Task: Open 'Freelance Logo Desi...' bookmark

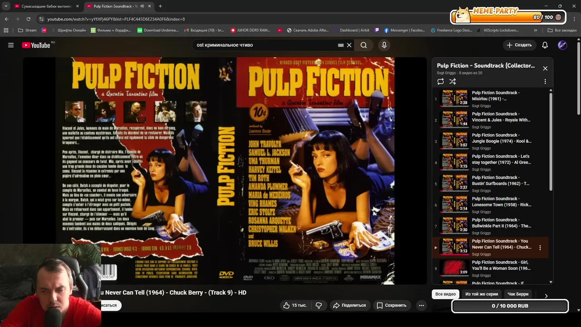Action: click(x=452, y=30)
